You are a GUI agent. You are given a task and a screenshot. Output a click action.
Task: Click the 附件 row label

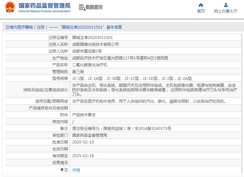click(64, 115)
